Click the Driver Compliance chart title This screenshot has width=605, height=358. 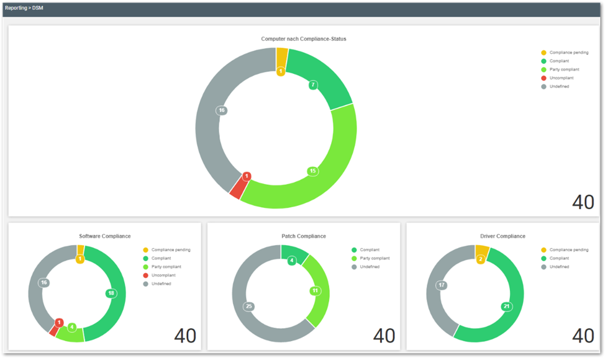pos(503,236)
